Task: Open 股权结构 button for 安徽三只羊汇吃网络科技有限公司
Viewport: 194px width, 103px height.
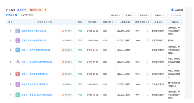Action: click(x=67, y=95)
